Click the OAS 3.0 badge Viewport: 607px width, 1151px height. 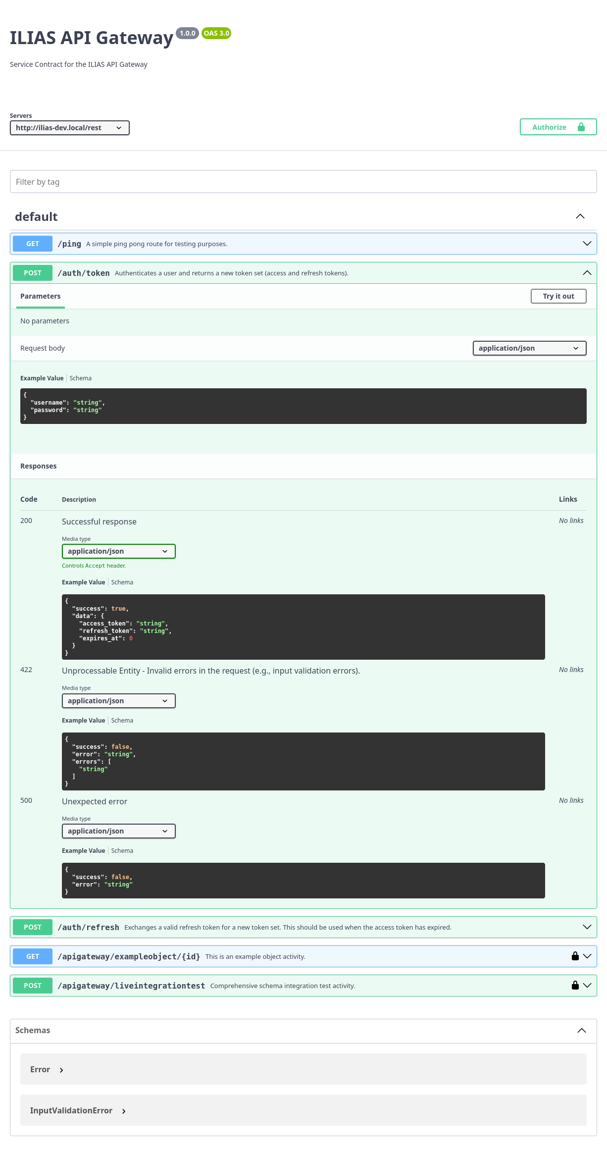point(216,33)
